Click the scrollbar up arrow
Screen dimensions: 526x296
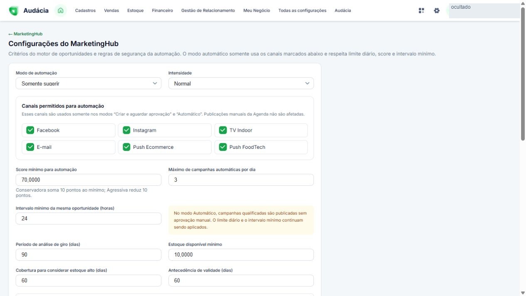(x=523, y=3)
